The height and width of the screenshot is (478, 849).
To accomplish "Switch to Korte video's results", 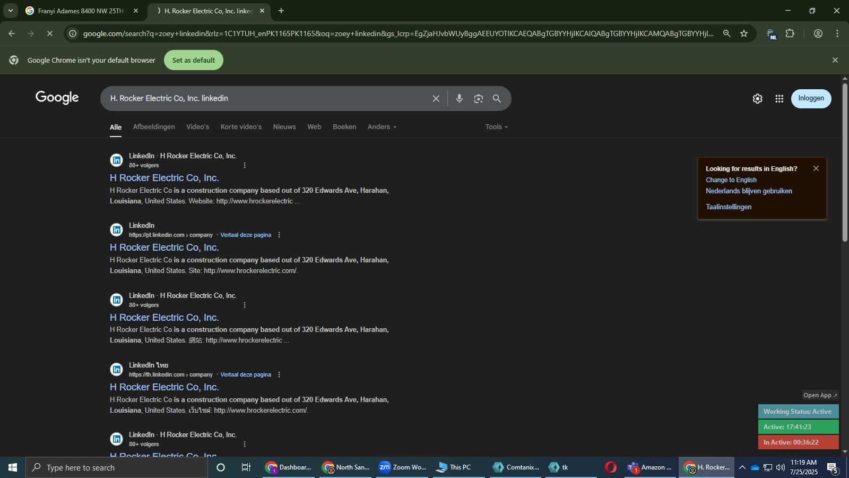I will [241, 127].
